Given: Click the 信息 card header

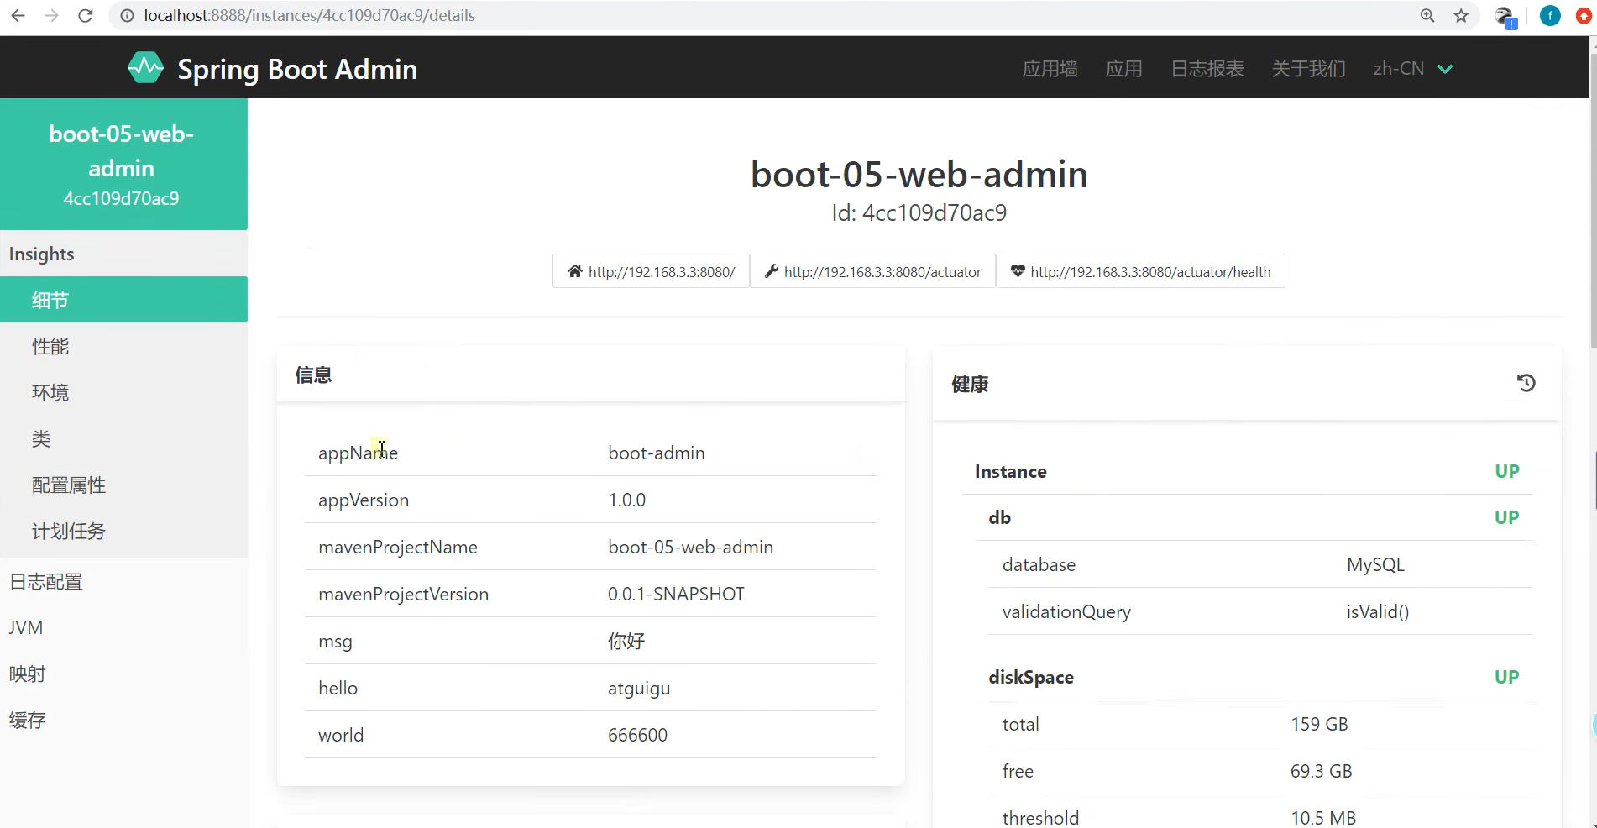Looking at the screenshot, I should click(x=591, y=375).
